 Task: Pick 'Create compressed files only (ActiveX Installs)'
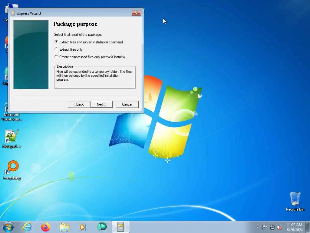(90, 57)
